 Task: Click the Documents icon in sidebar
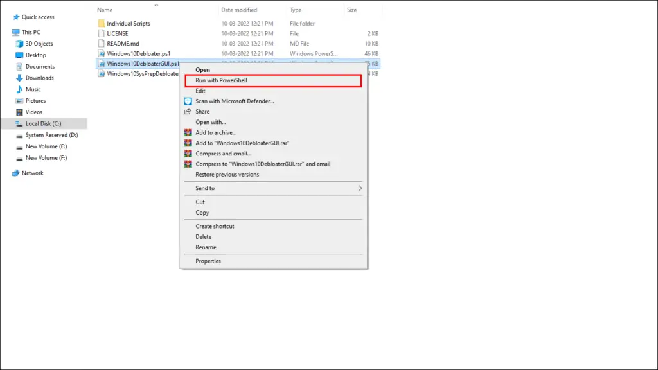click(x=19, y=66)
